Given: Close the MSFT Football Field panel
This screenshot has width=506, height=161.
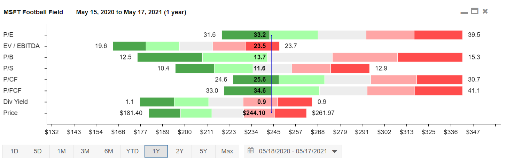Looking at the screenshot, I should 485,11.
